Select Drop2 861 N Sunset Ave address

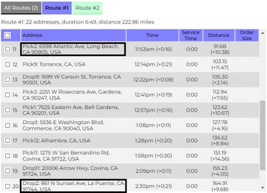point(73,186)
